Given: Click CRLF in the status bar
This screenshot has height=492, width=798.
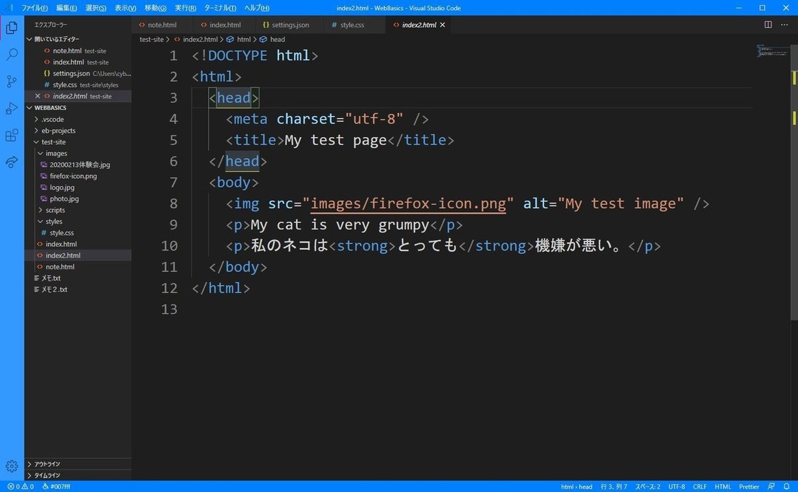Looking at the screenshot, I should (x=699, y=486).
